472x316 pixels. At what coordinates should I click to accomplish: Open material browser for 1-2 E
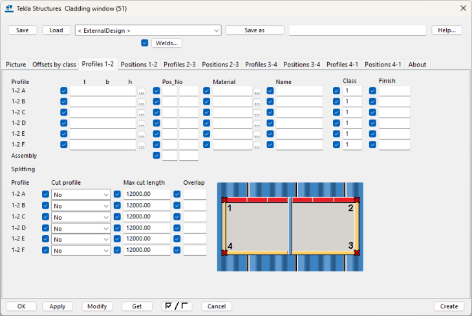point(257,134)
